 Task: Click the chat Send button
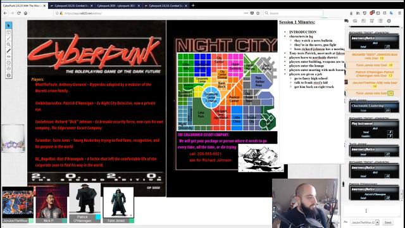click(x=388, y=222)
